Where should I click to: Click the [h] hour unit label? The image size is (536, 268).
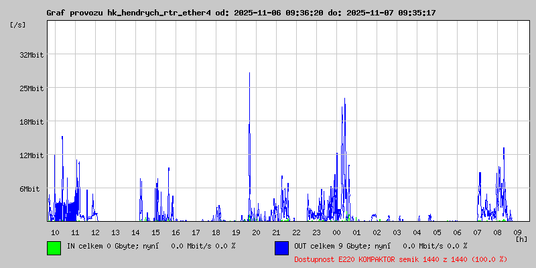(x=521, y=239)
